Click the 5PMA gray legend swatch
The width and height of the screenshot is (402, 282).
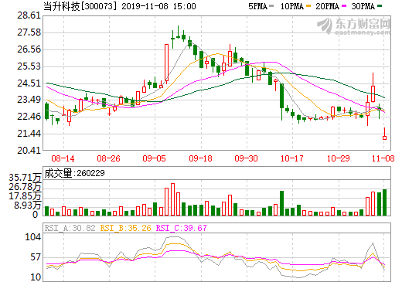[x=271, y=5]
